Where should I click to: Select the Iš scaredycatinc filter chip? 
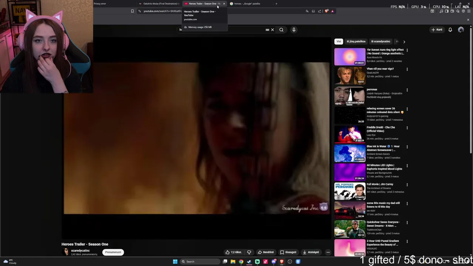pos(381,41)
